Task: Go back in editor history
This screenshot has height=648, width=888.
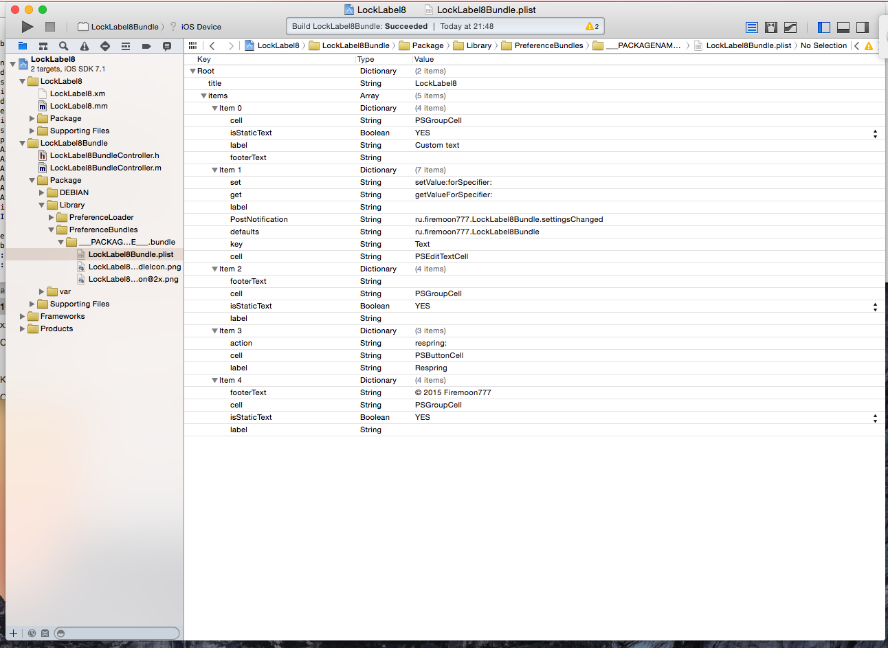Action: 212,45
